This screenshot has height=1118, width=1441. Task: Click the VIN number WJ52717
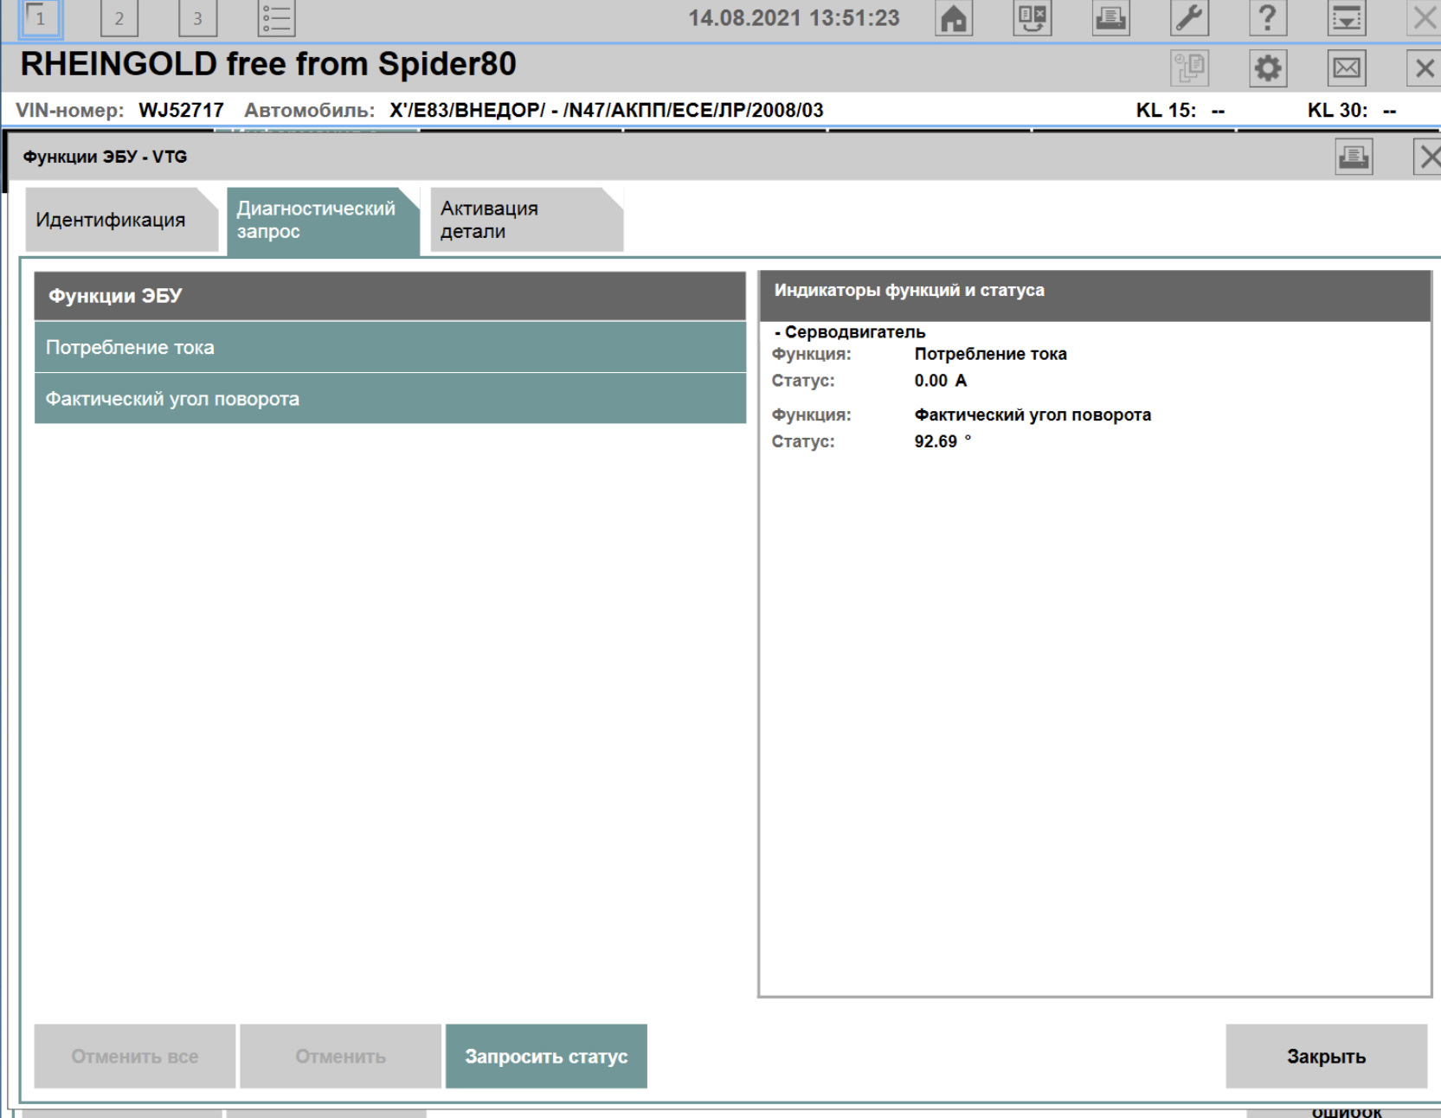pyautogui.click(x=181, y=111)
